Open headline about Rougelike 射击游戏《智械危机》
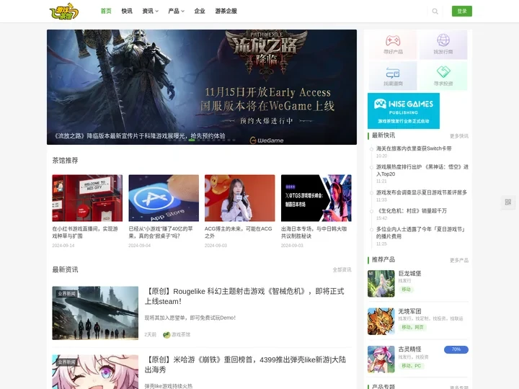This screenshot has height=389, width=519. (244, 296)
